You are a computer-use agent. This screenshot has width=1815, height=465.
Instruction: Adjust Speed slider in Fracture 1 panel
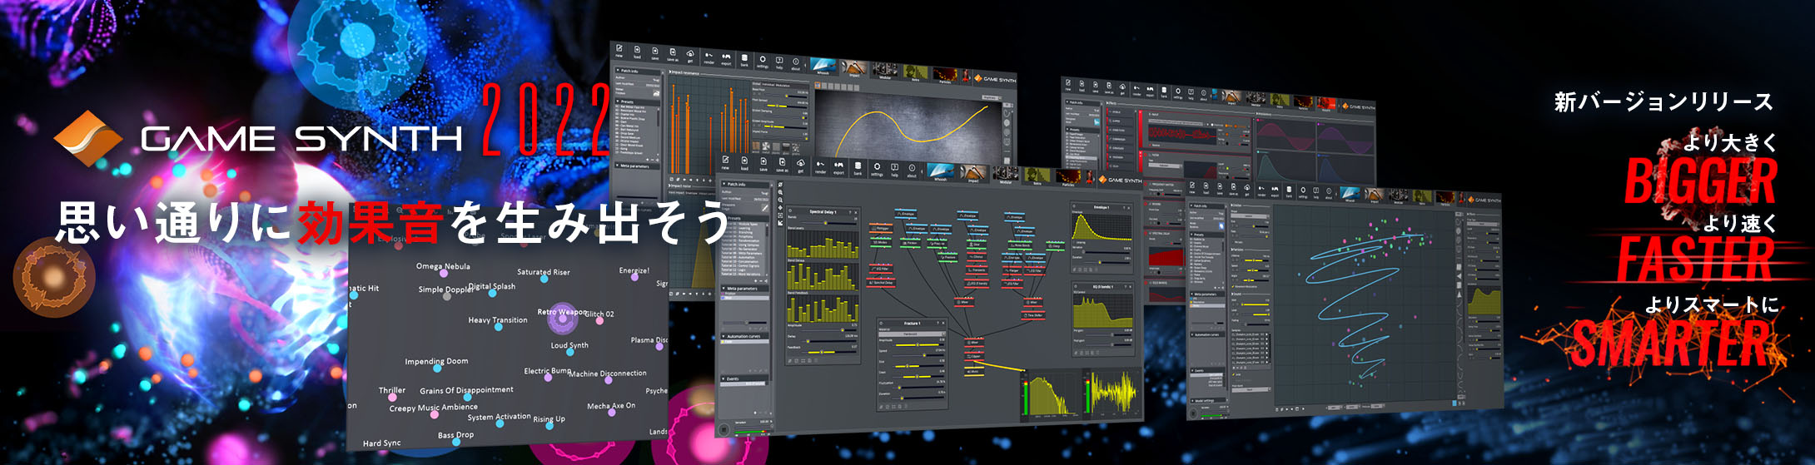(918, 355)
